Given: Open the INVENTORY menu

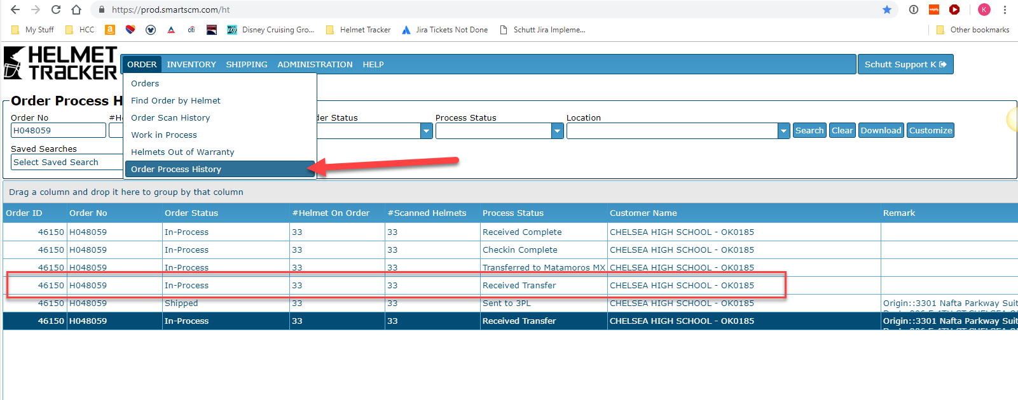Looking at the screenshot, I should click(191, 64).
